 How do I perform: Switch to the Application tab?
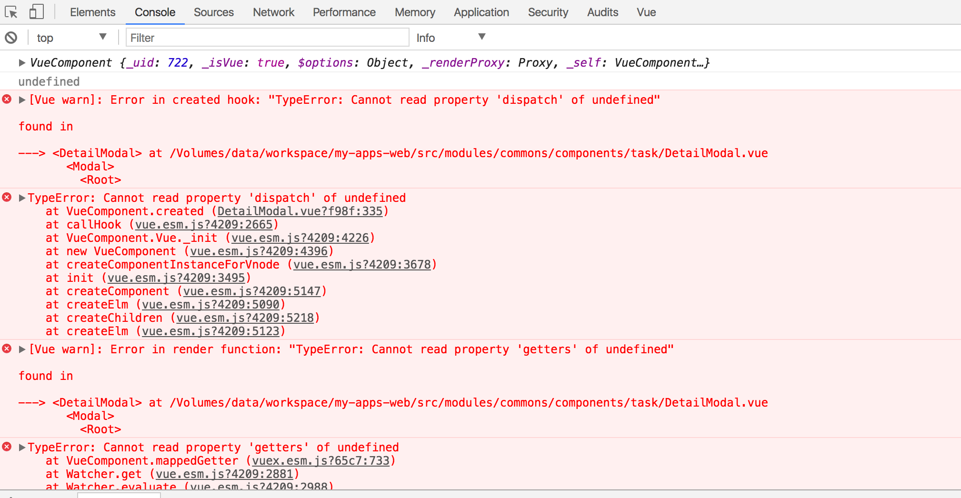tap(481, 12)
